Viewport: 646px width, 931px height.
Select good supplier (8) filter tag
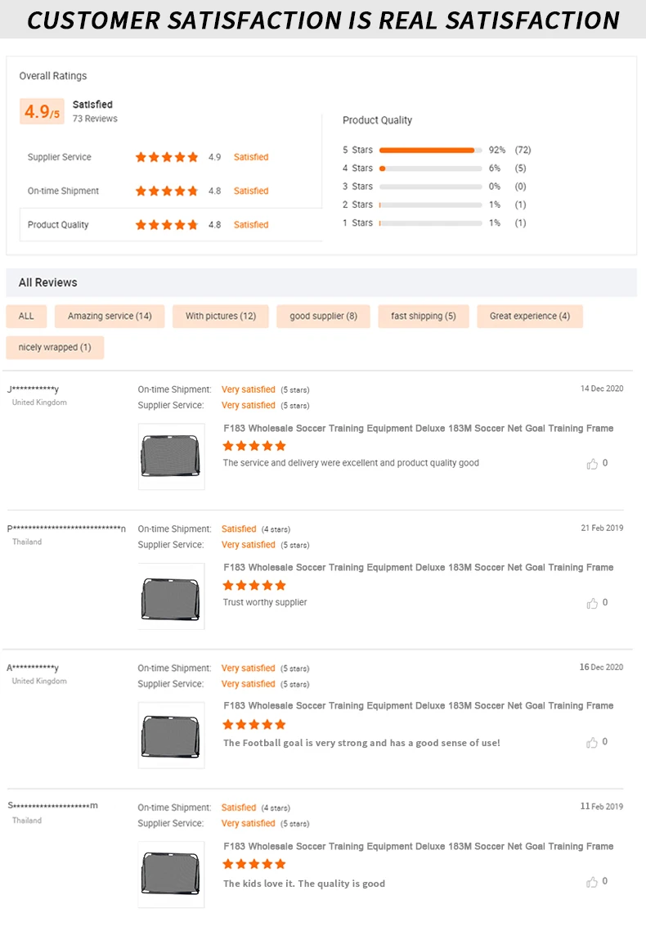(x=323, y=317)
